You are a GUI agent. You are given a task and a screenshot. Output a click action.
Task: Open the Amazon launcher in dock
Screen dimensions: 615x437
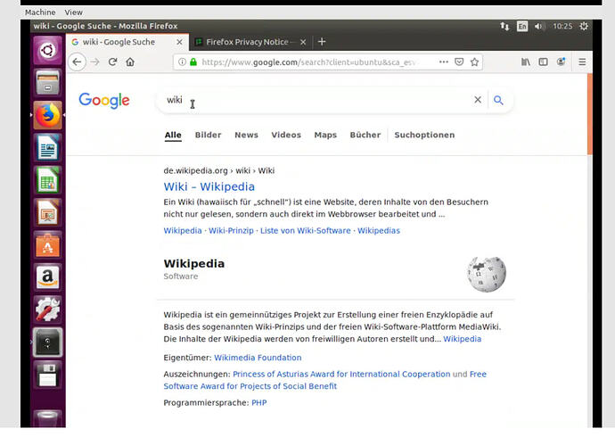coord(47,277)
